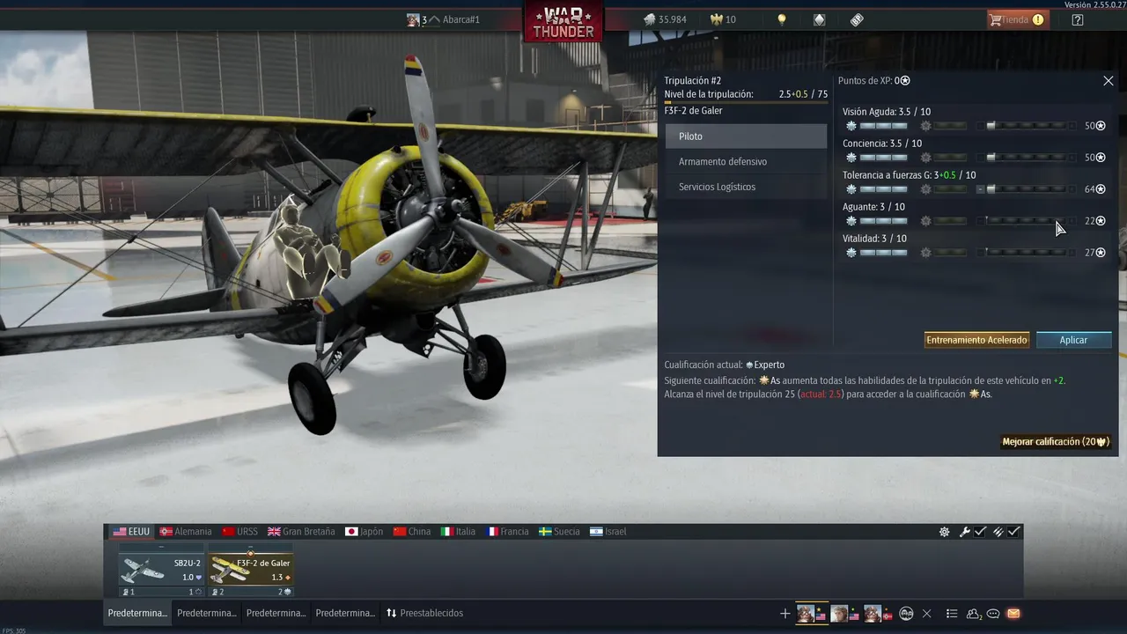Open the inventory items icon
Screen dimensions: 1127x634
857,19
